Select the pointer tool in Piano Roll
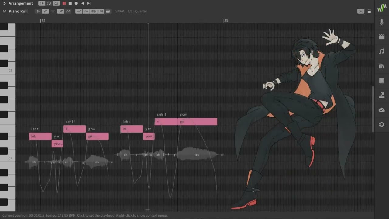 (x=38, y=11)
